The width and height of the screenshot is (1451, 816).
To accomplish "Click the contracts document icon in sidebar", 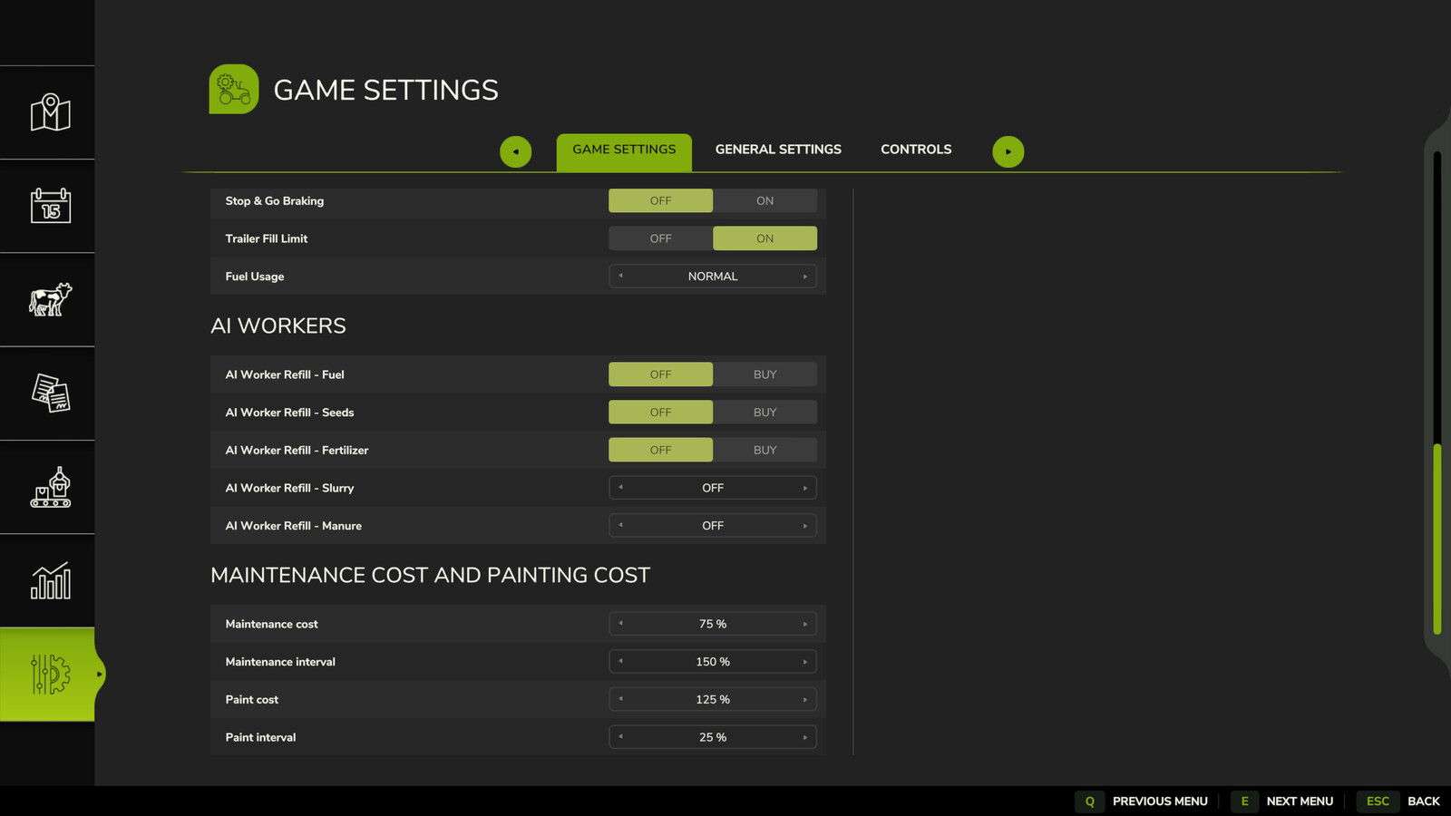I will click(x=47, y=393).
